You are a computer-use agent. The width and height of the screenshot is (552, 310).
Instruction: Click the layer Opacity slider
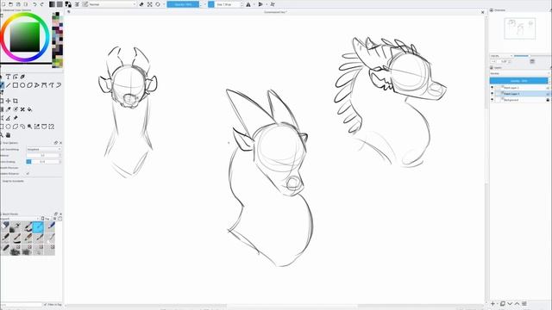(x=519, y=81)
